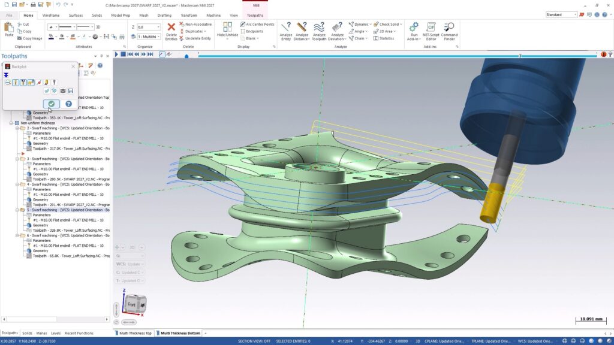This screenshot has width=614, height=345.
Task: Click Toolpaths panel horizontal scrollbar
Action: tap(55, 319)
